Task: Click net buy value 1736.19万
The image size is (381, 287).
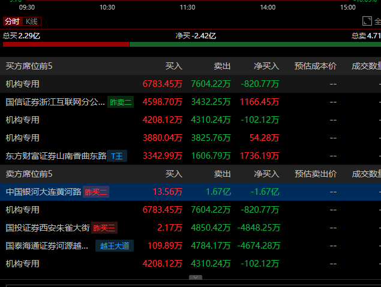Action: tap(259, 156)
